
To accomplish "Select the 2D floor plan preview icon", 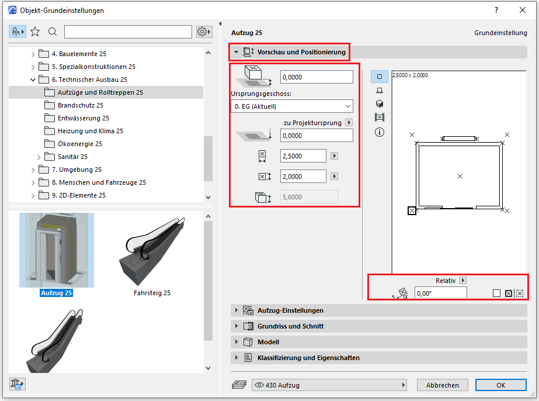I will (380, 77).
